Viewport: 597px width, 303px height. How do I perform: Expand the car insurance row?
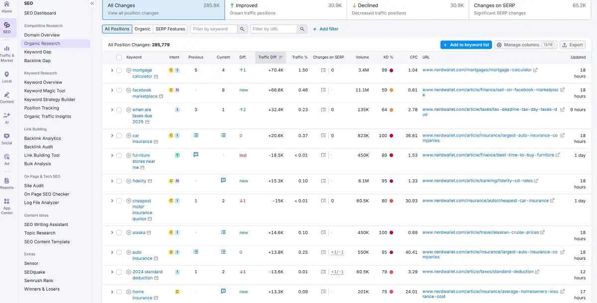click(x=112, y=136)
